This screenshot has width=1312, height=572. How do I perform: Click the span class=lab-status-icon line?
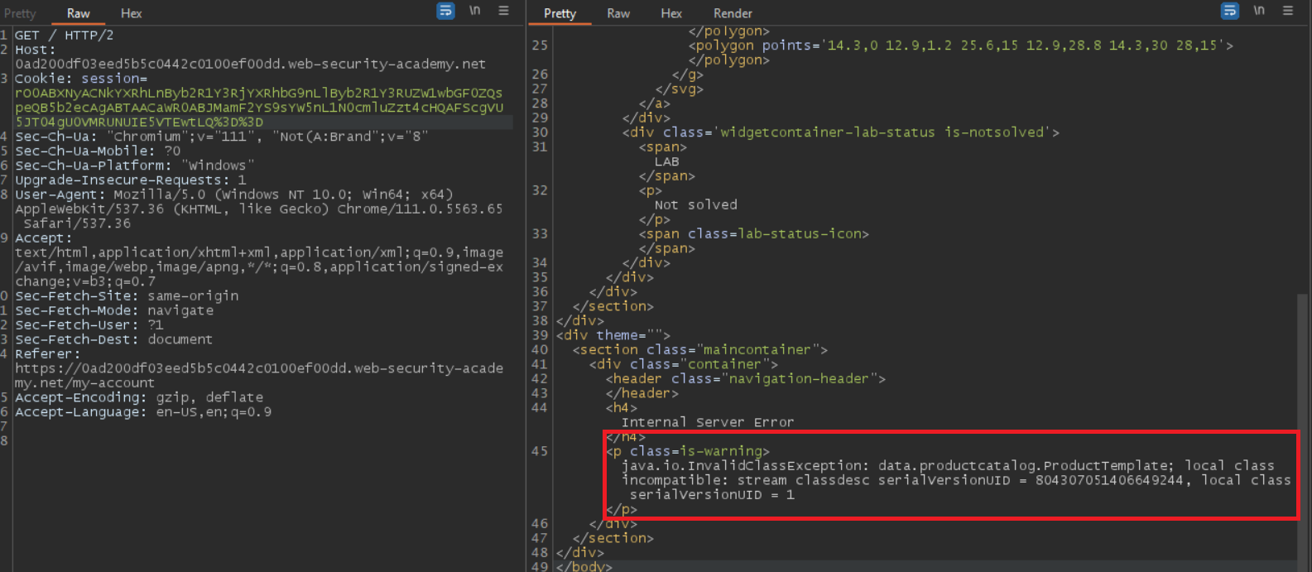753,234
